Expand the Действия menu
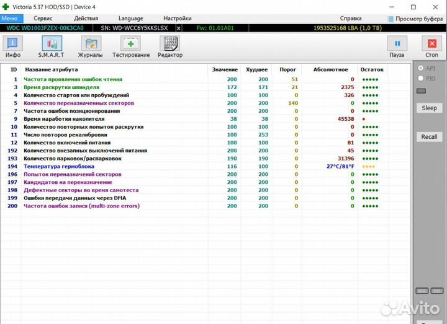The width and height of the screenshot is (447, 324). point(86,19)
